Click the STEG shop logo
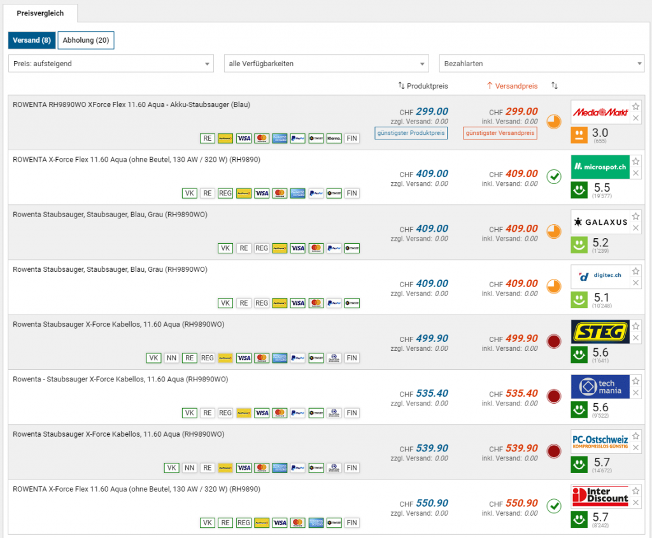This screenshot has height=538, width=652. (x=600, y=332)
